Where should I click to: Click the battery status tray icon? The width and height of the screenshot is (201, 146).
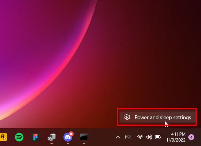(158, 137)
